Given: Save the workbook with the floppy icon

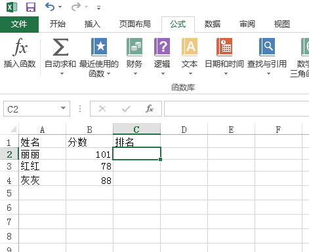Looking at the screenshot, I should [31, 7].
